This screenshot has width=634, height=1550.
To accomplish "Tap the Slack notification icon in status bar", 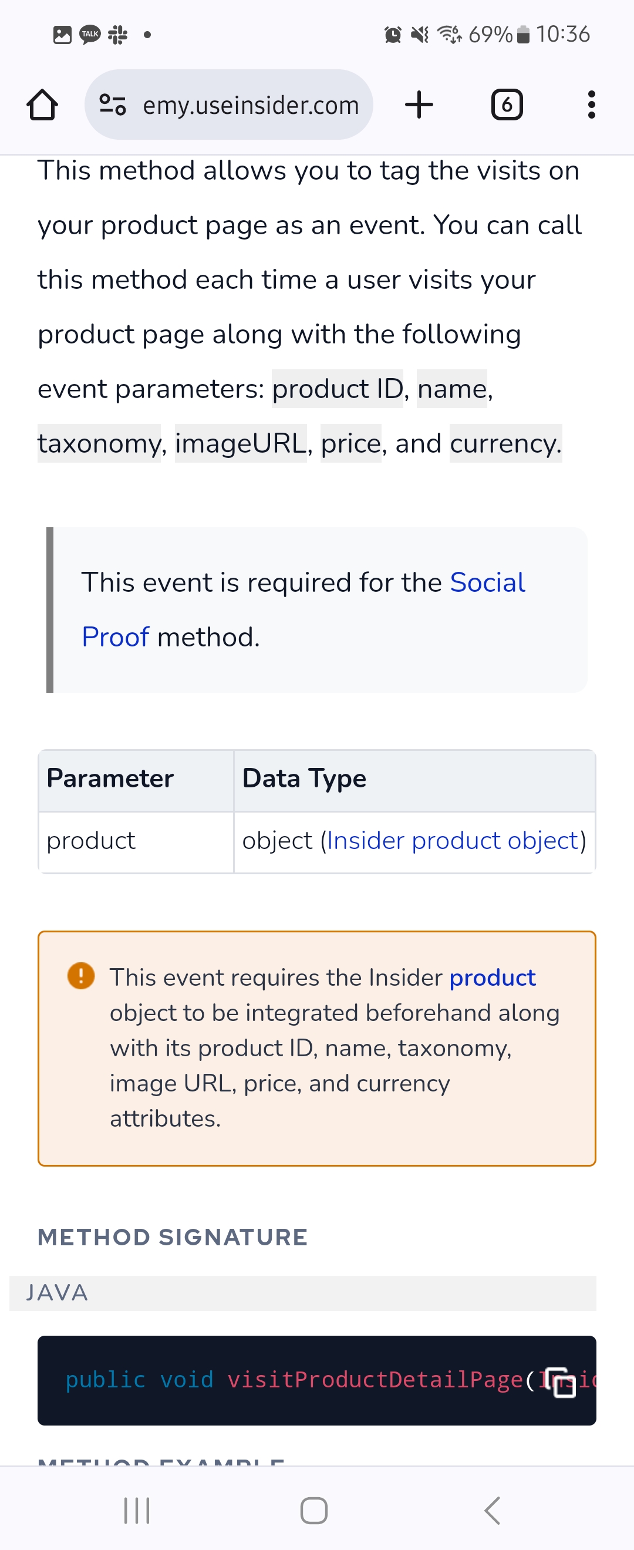I will pyautogui.click(x=118, y=34).
